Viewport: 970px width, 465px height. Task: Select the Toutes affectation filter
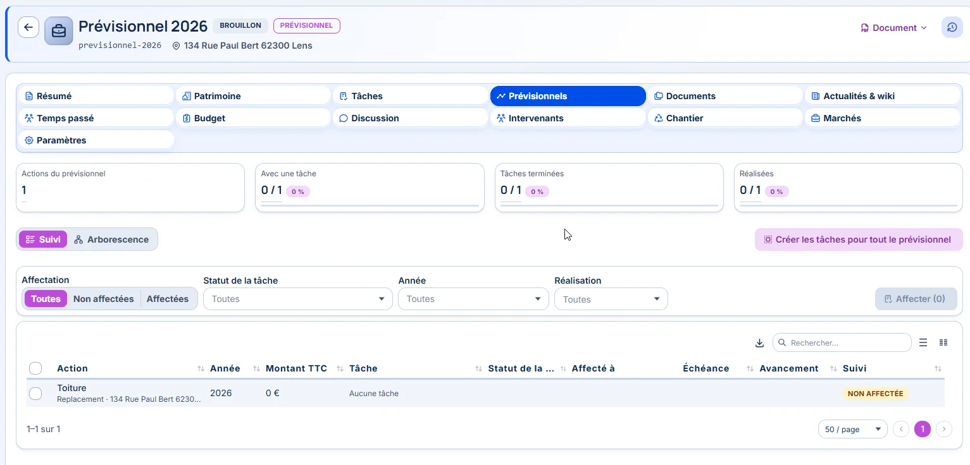click(46, 299)
